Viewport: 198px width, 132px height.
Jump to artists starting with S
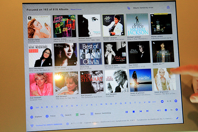130,103
